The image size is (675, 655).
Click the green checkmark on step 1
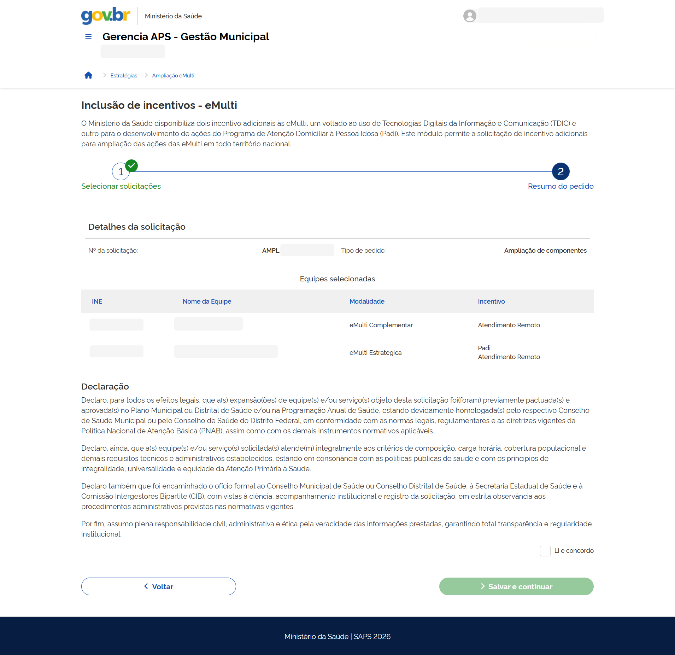pos(131,165)
